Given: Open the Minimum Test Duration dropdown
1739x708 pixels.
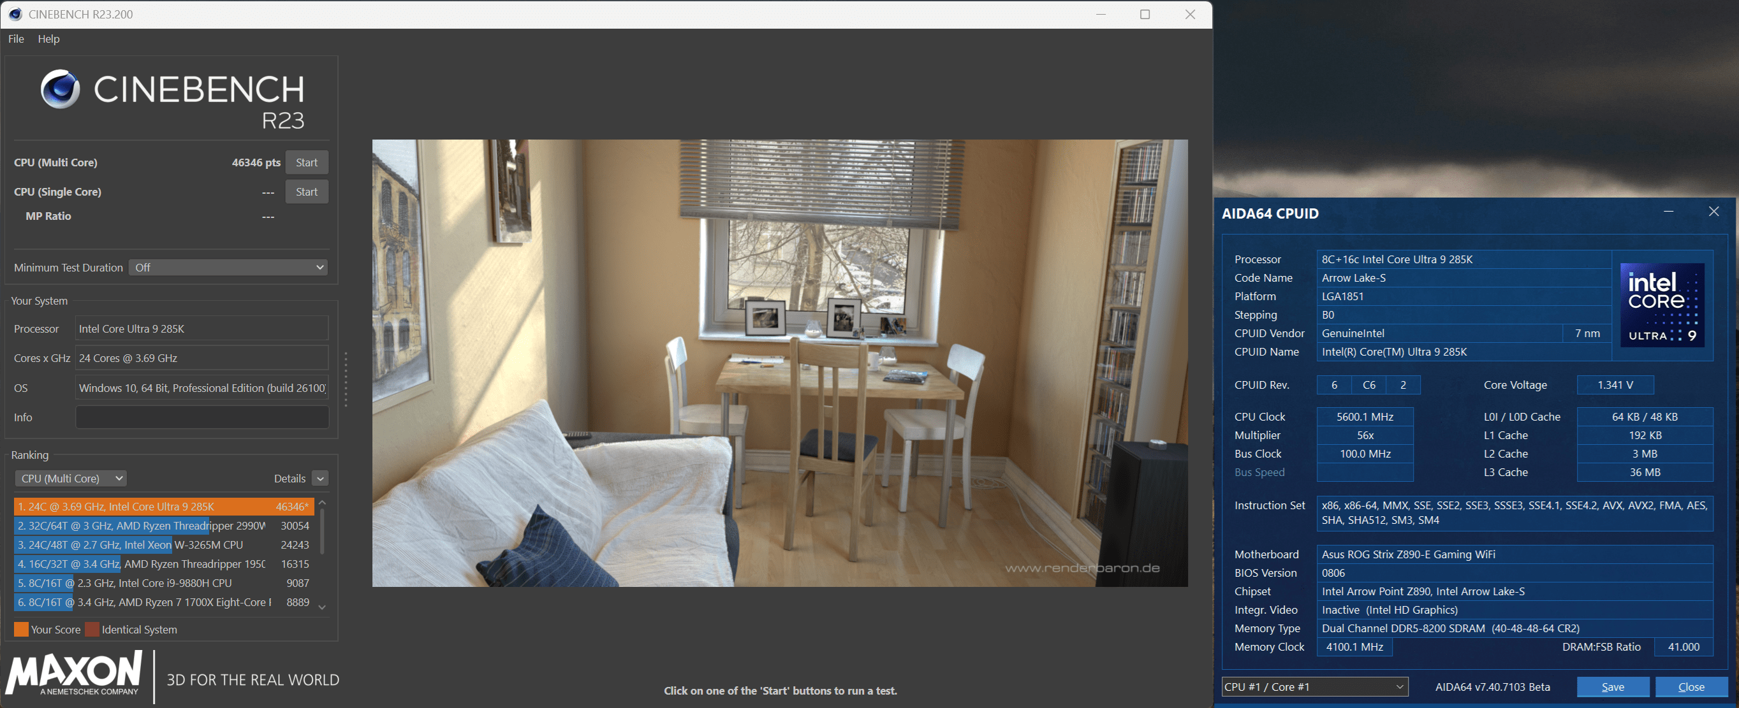Looking at the screenshot, I should tap(228, 267).
